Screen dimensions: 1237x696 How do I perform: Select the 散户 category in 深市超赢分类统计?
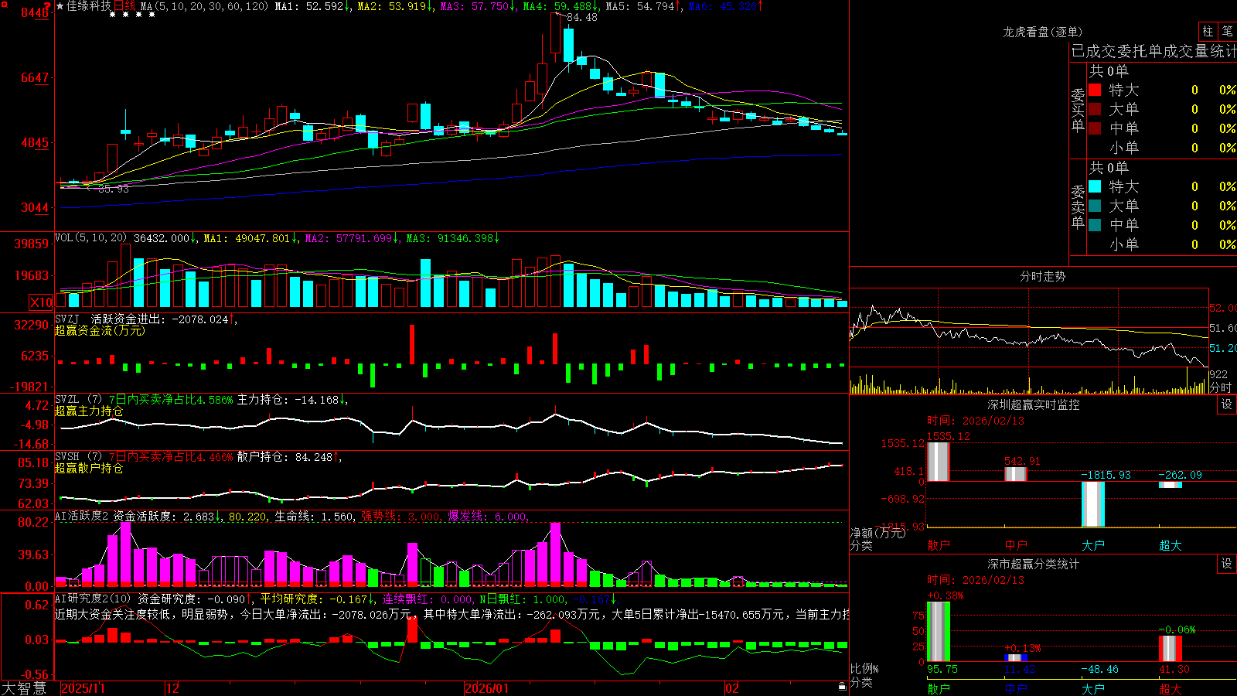coord(939,688)
